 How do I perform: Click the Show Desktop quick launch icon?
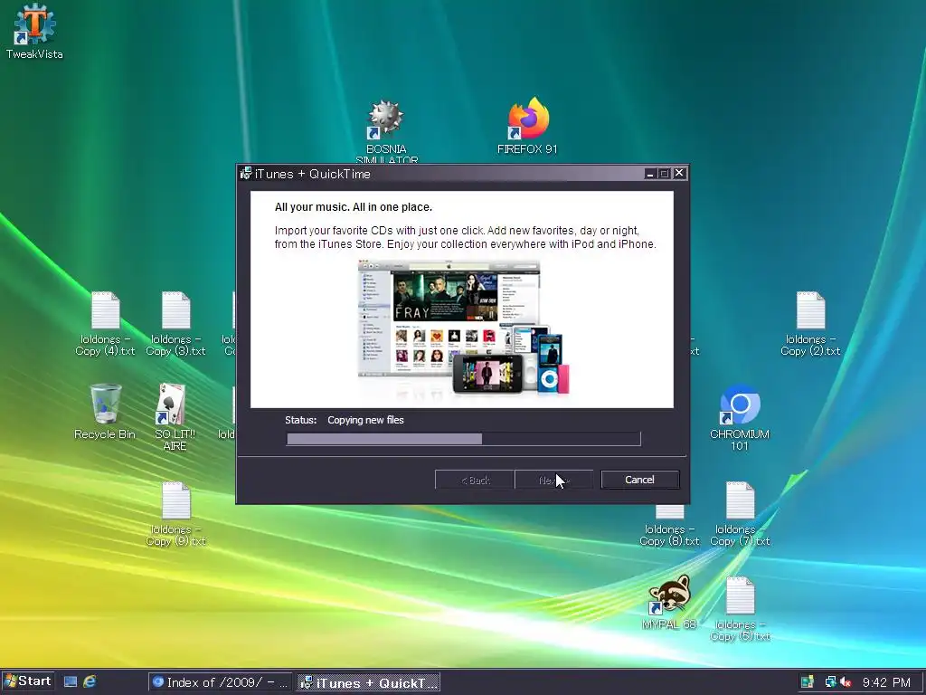point(71,681)
